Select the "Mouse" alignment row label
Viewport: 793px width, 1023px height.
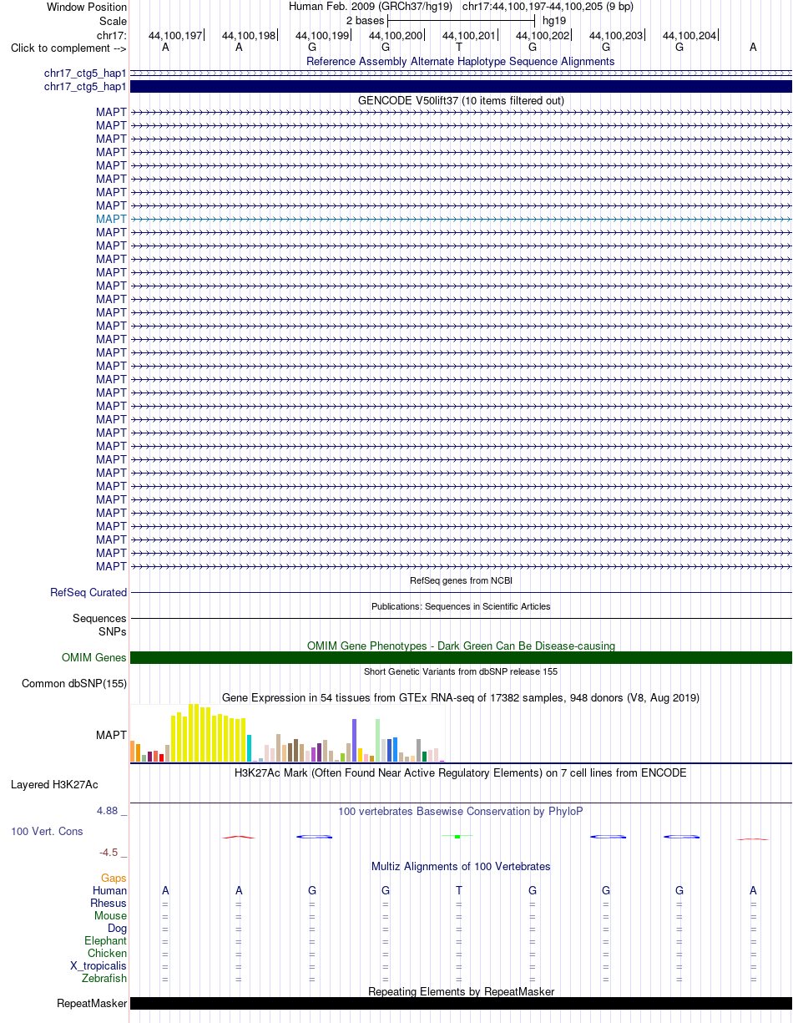coord(110,915)
